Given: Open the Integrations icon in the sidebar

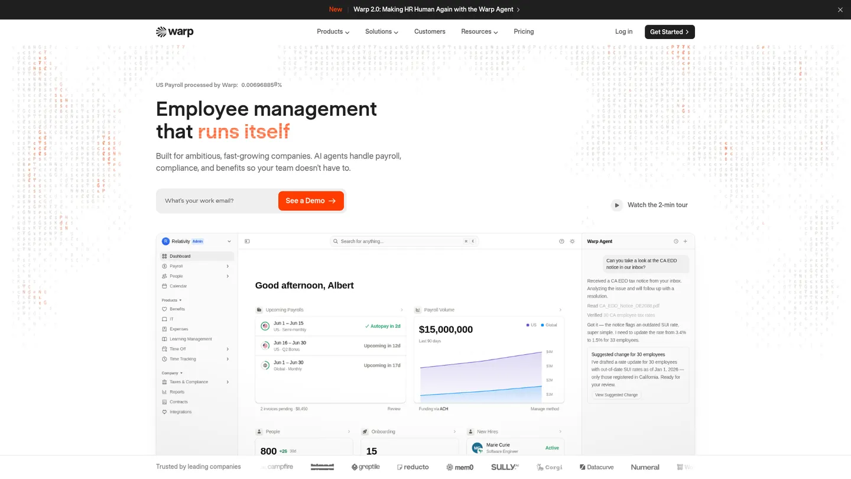Looking at the screenshot, I should click(164, 412).
